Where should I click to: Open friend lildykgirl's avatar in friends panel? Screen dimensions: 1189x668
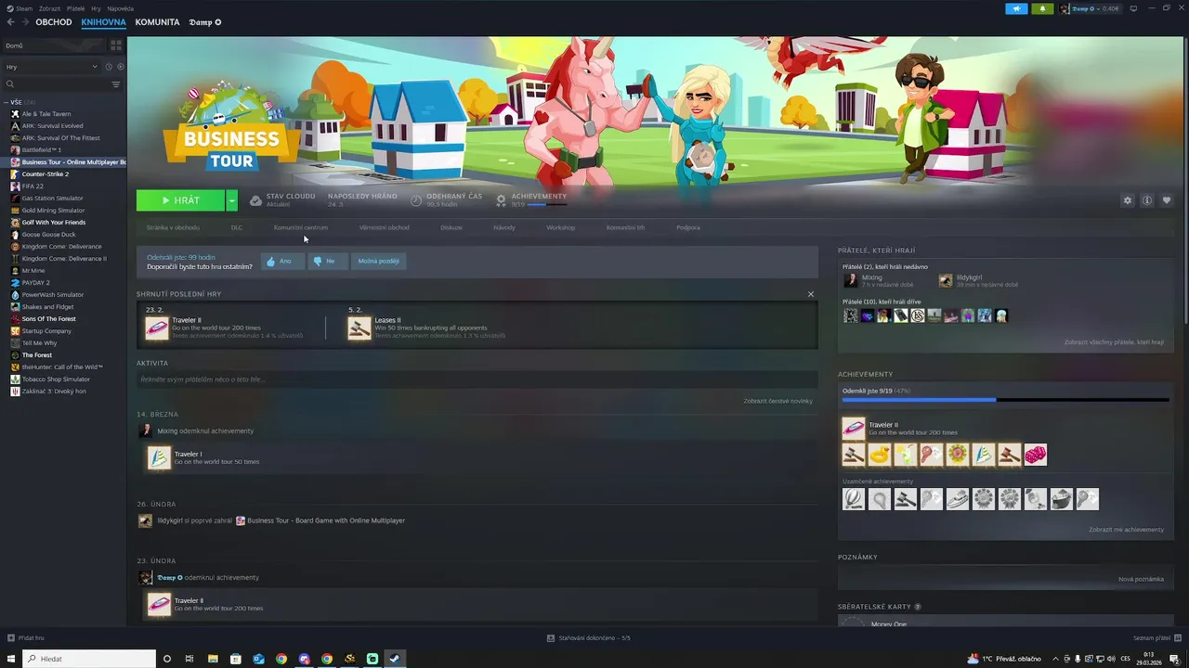pyautogui.click(x=946, y=280)
